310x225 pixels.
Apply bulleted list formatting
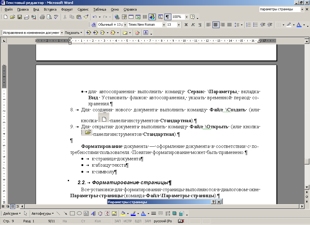tap(256, 25)
